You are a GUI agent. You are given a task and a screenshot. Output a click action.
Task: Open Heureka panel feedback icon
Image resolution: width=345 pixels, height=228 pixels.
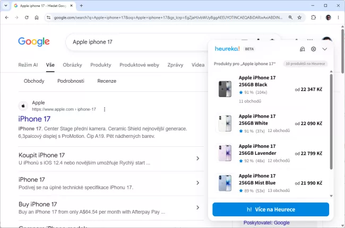(303, 49)
